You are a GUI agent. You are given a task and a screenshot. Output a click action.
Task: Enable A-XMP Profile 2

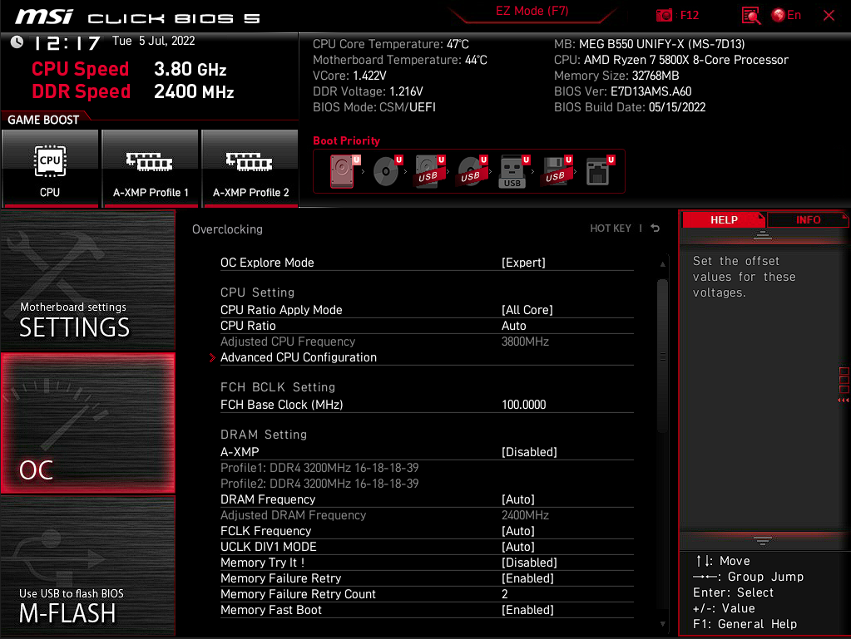click(x=250, y=168)
